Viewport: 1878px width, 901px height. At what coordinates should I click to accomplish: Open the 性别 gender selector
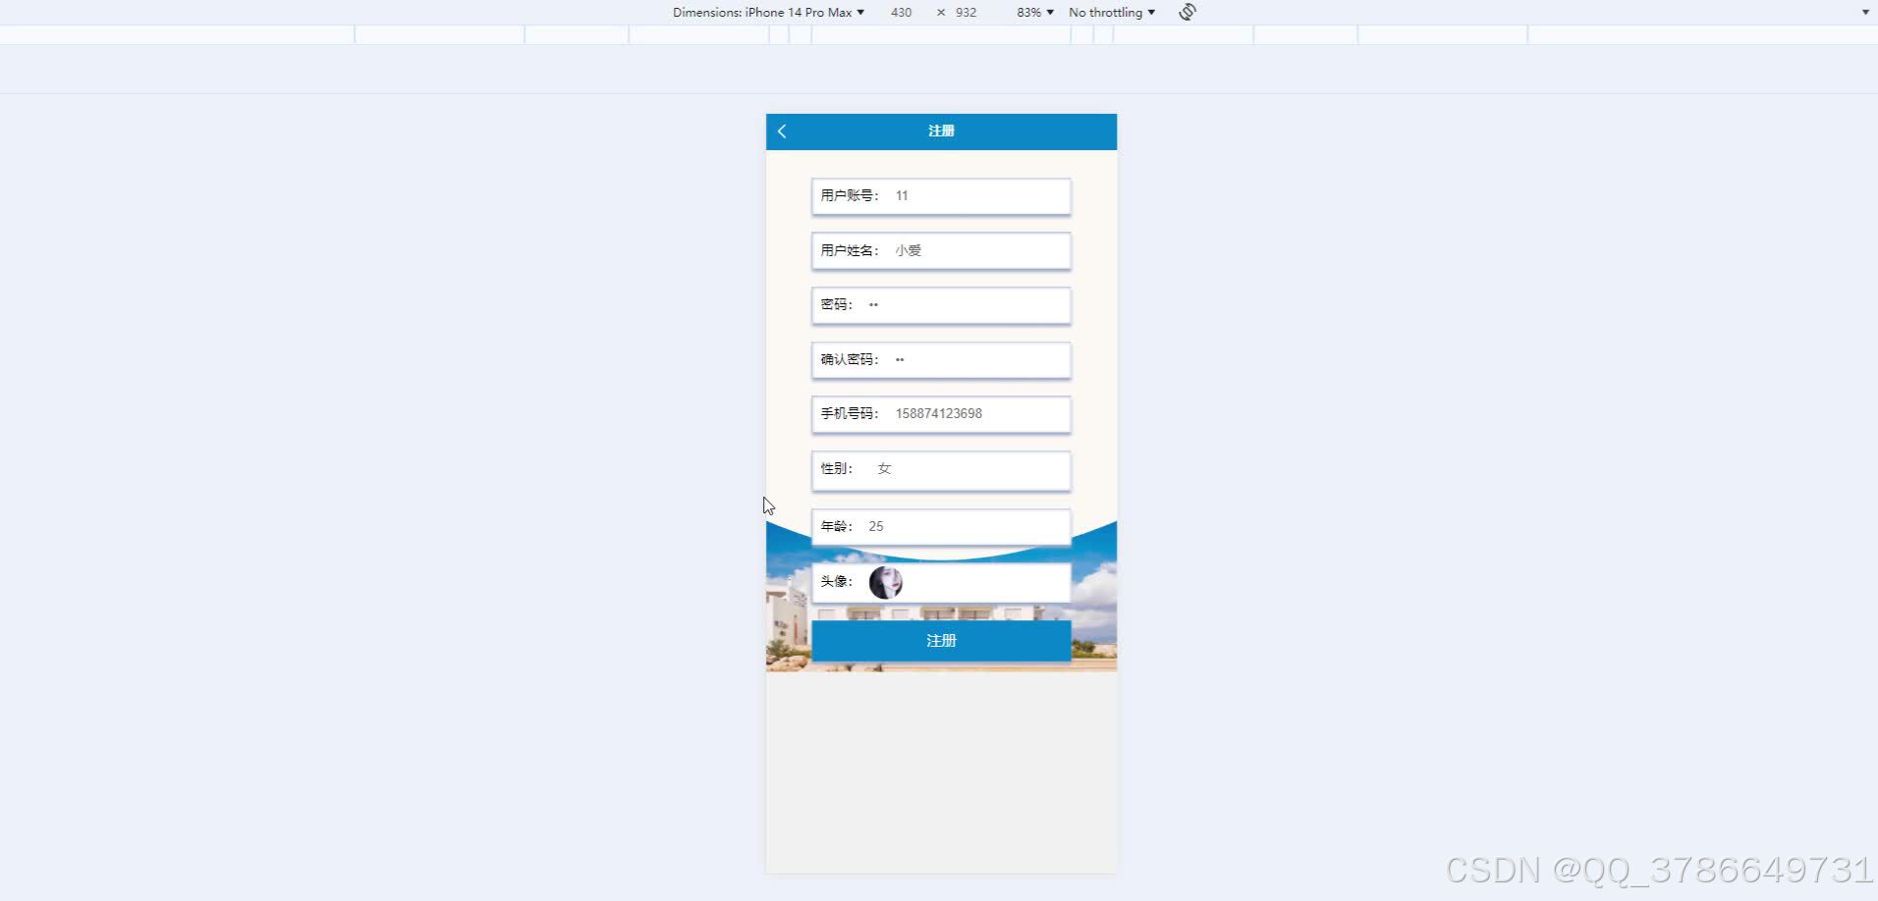(x=941, y=470)
